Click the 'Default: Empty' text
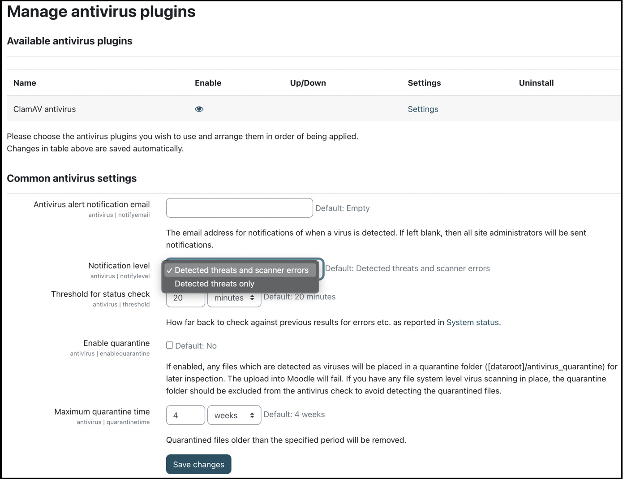This screenshot has width=623, height=479. click(343, 208)
